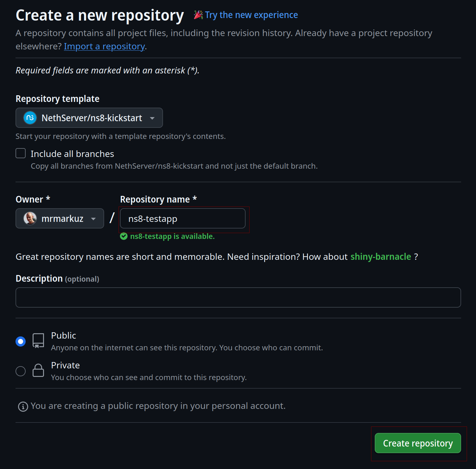This screenshot has height=469, width=476.
Task: Select the Private visibility radio button
Action: 21,371
